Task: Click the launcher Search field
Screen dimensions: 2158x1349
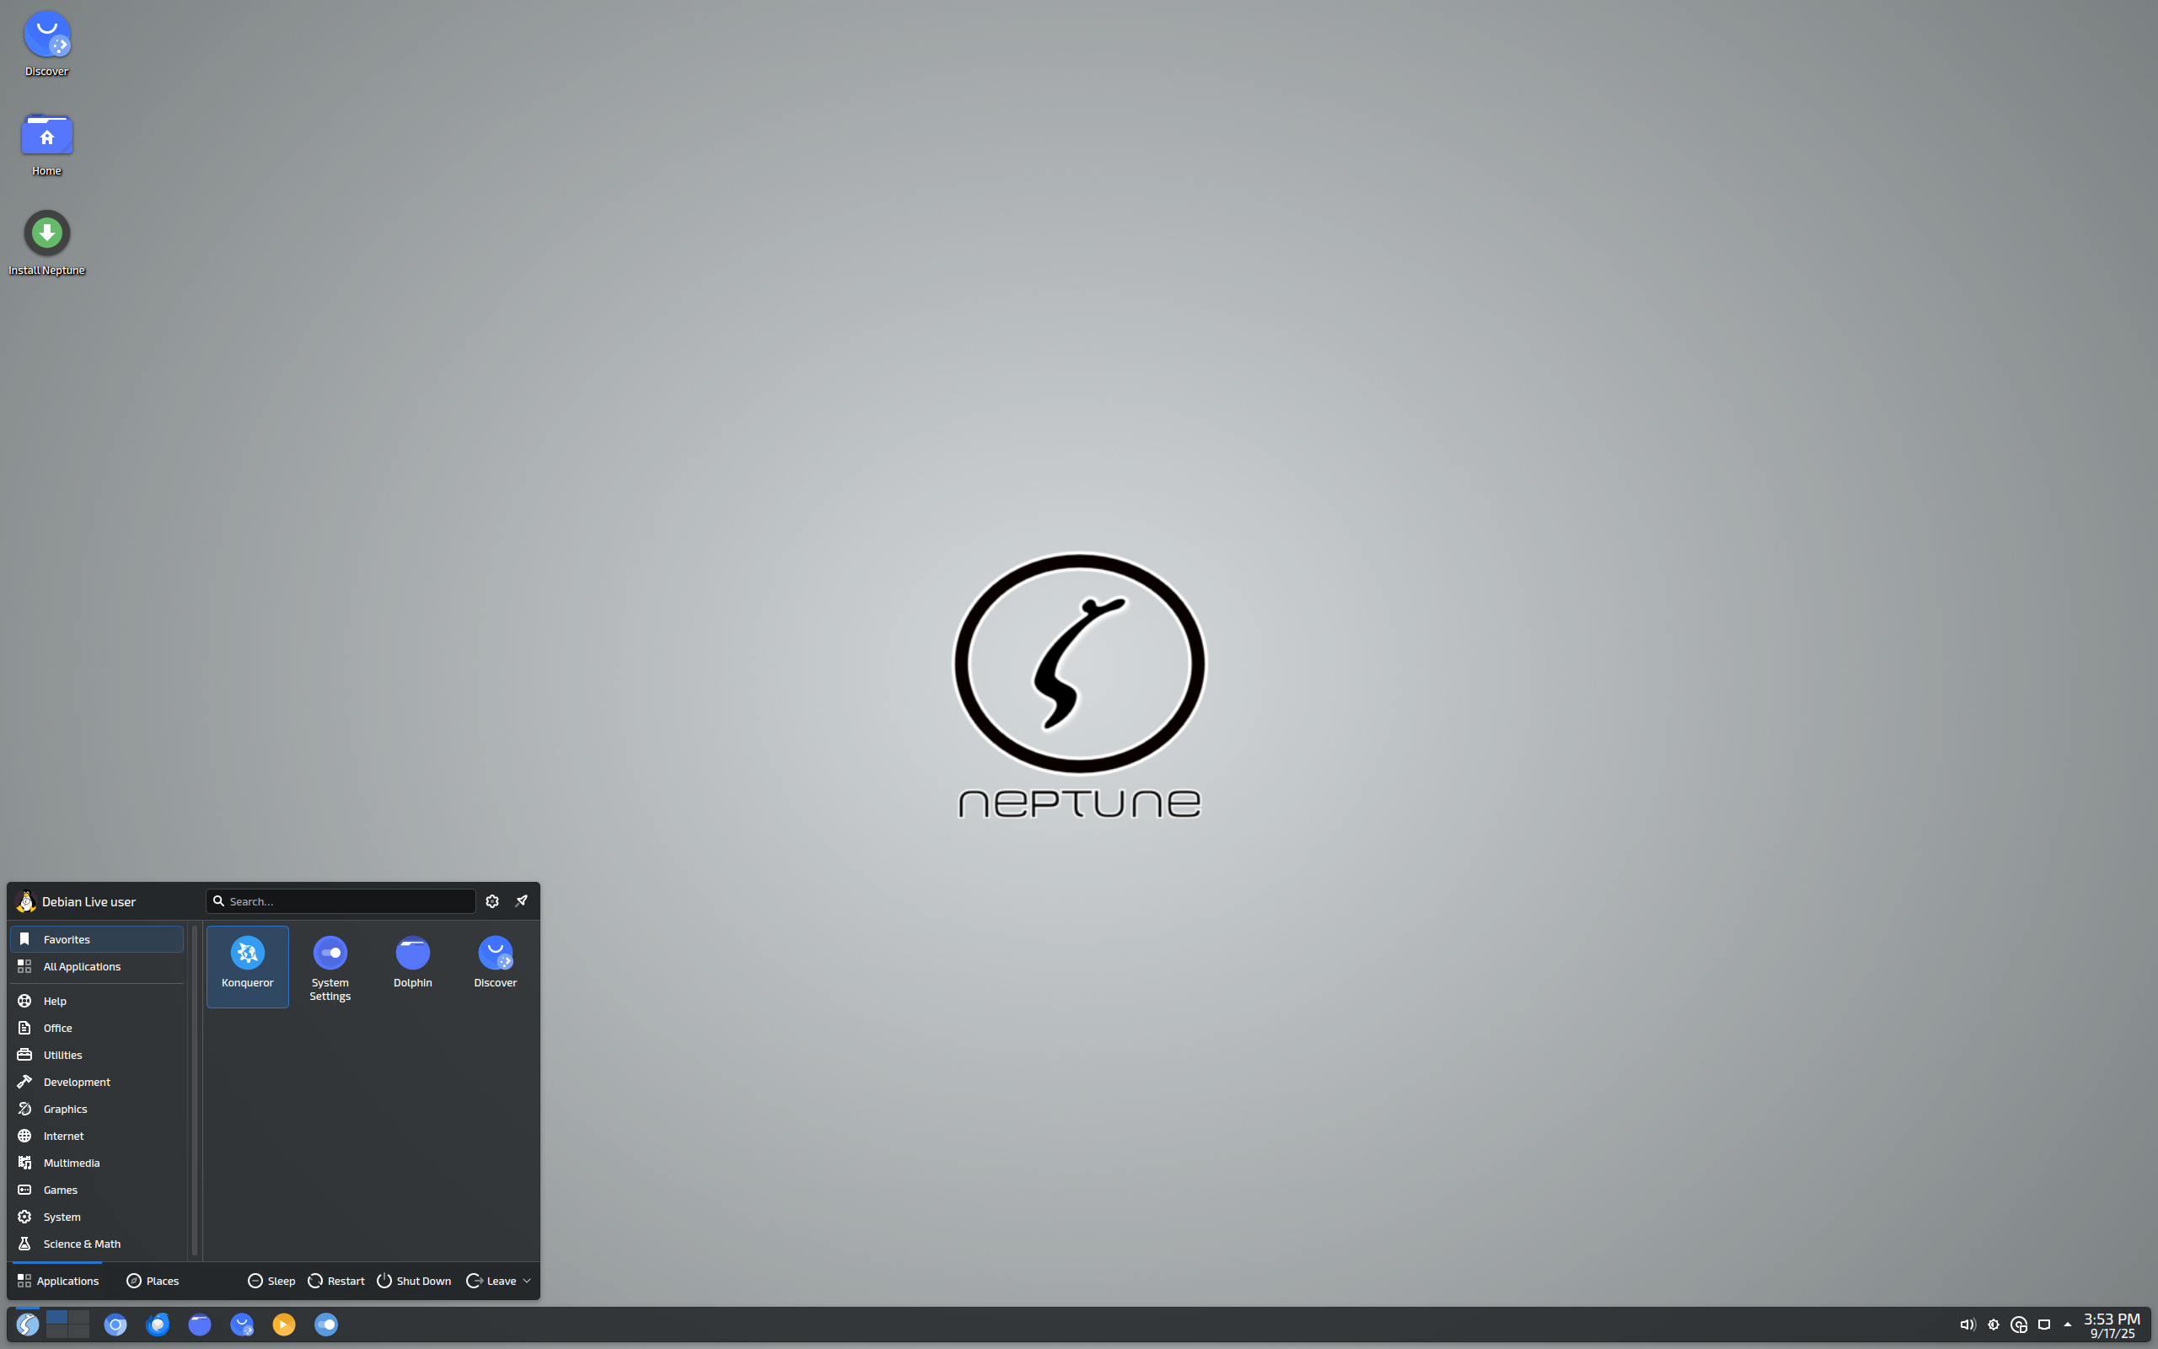Action: (x=341, y=901)
